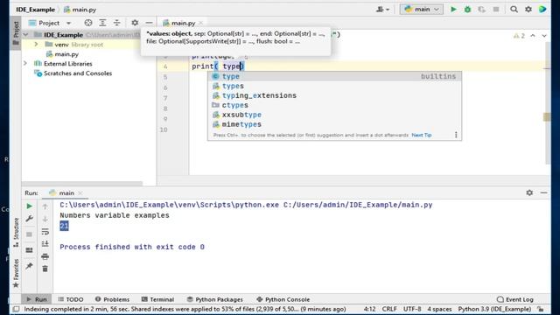This screenshot has width=560, height=315.
Task: Choose the 'types' completion suggestion
Action: pos(334,86)
